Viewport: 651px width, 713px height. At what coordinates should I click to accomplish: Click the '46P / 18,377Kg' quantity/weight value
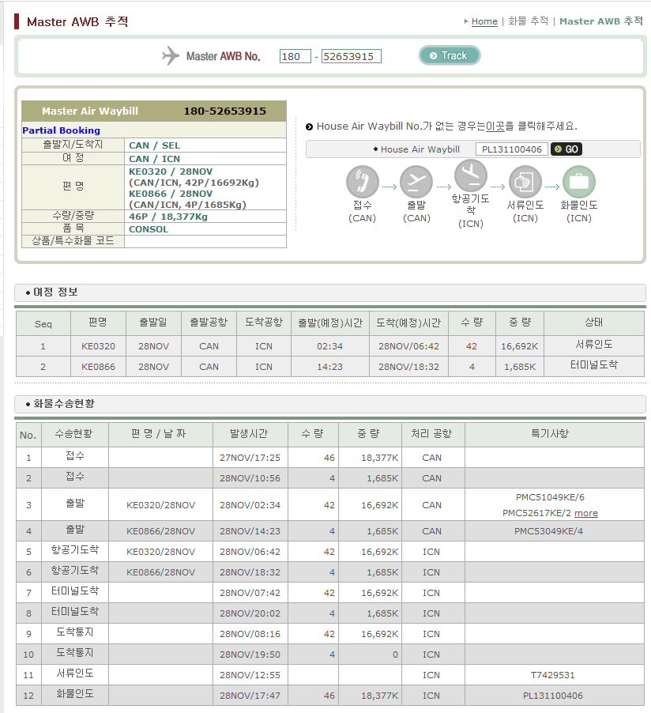click(168, 217)
